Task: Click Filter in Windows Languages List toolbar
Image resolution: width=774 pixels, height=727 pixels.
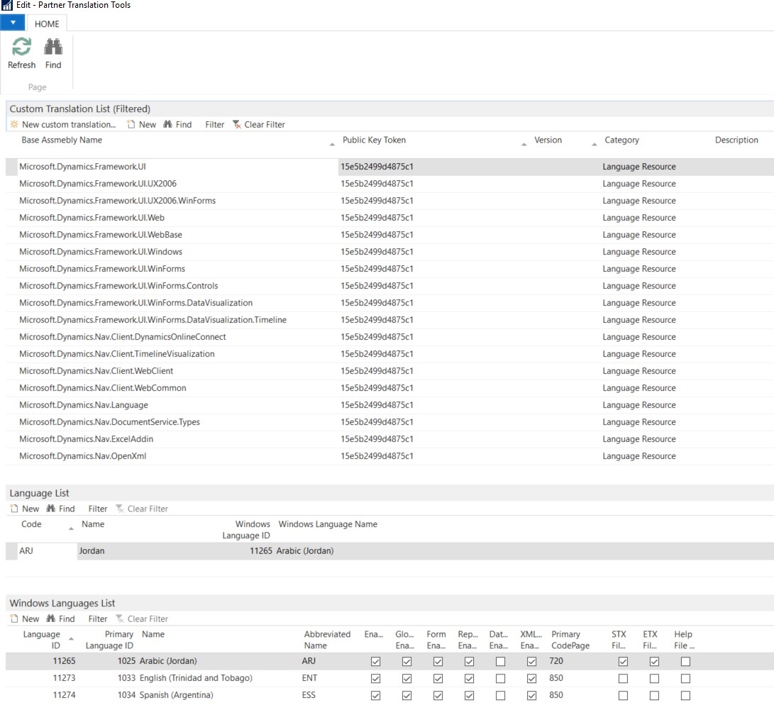Action: pyautogui.click(x=98, y=618)
